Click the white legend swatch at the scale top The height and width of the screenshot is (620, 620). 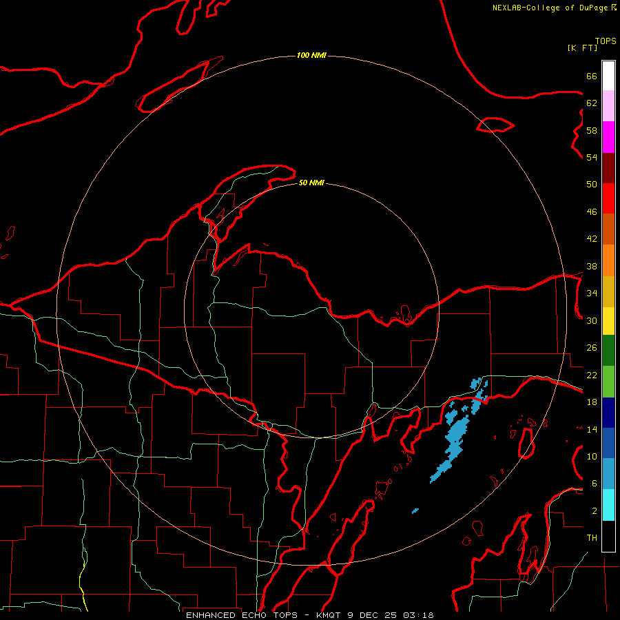[x=608, y=76]
